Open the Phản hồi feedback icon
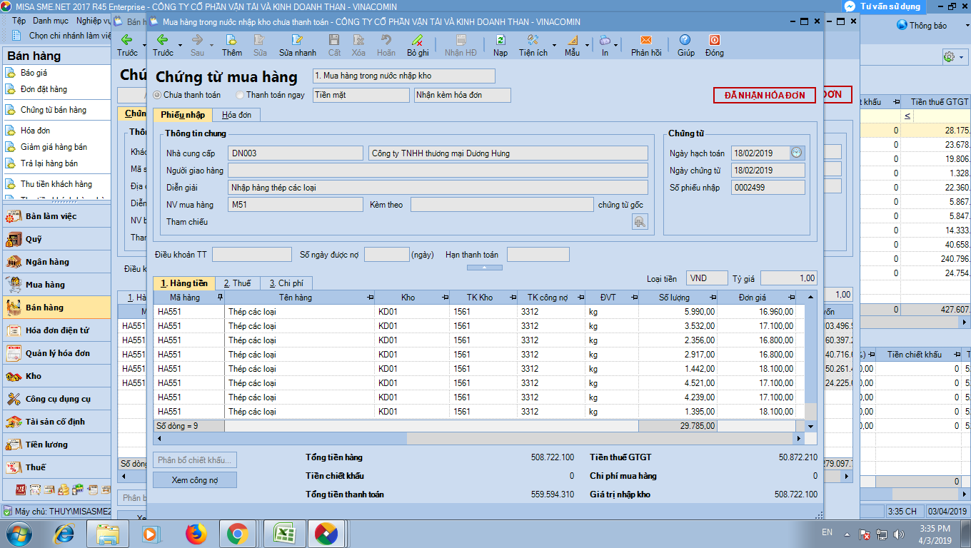 645,41
